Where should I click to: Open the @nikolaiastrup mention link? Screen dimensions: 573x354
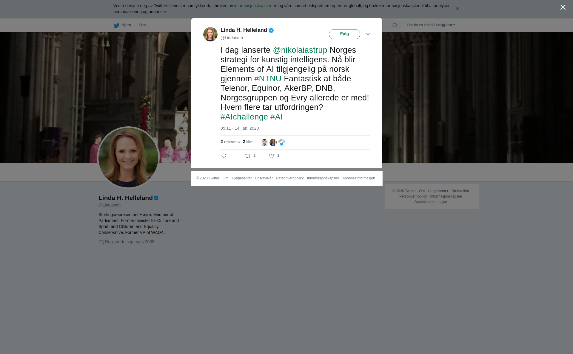pyautogui.click(x=300, y=50)
